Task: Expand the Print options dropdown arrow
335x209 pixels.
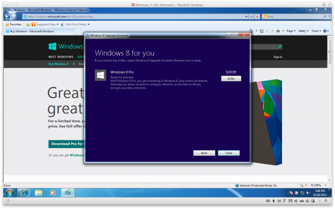Action: point(283,31)
